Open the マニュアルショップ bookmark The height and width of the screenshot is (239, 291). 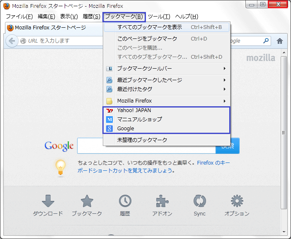(167, 119)
